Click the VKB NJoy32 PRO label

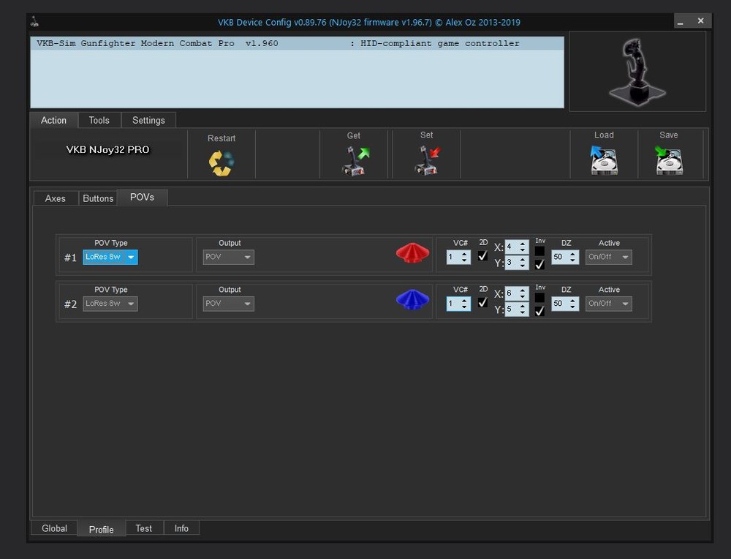[107, 150]
